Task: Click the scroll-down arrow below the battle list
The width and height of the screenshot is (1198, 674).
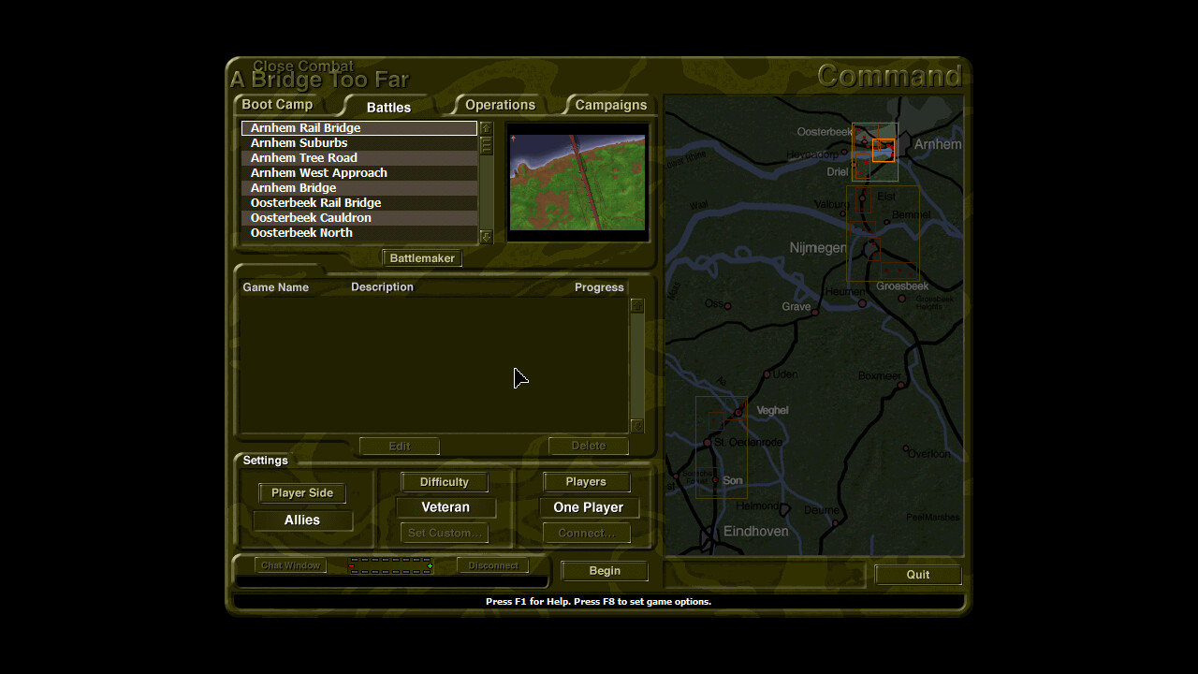Action: pyautogui.click(x=486, y=238)
